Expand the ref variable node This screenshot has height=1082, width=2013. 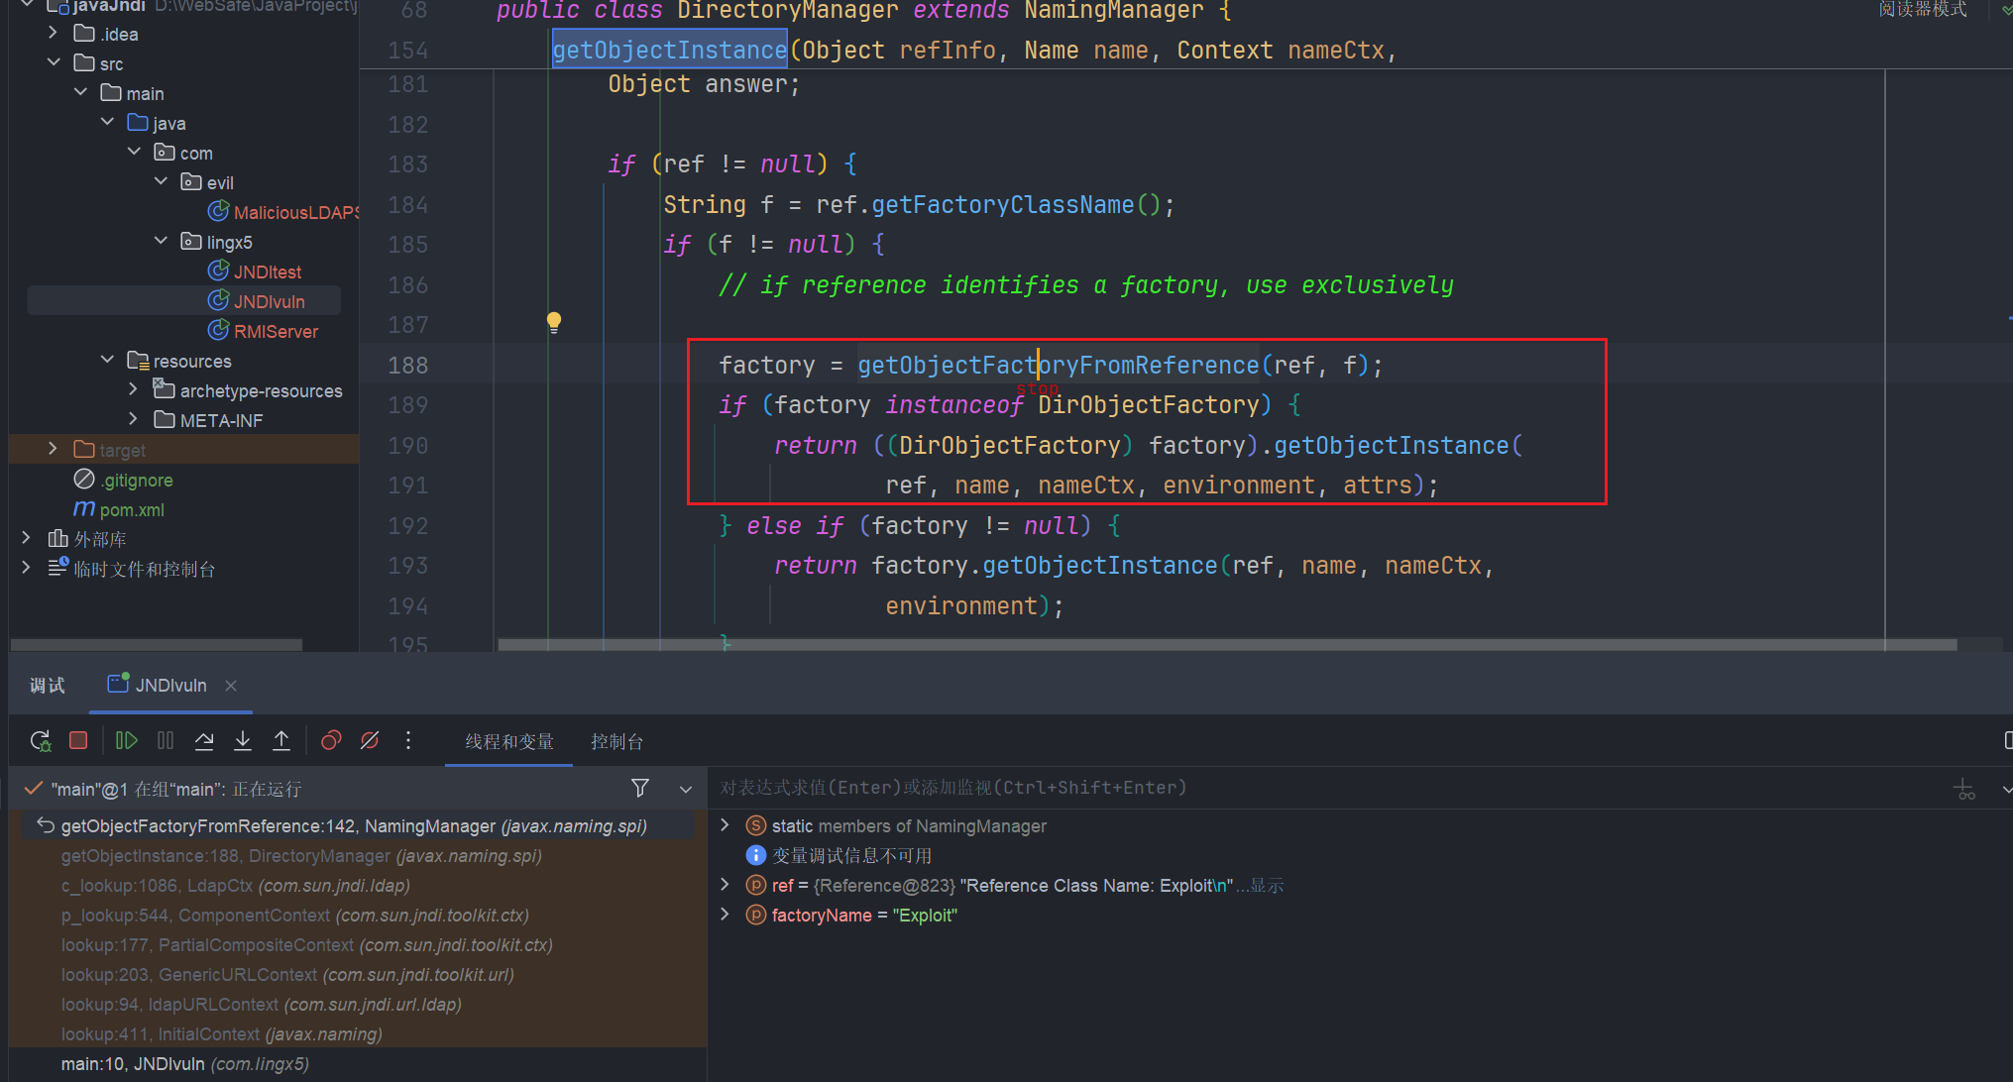[x=725, y=885]
